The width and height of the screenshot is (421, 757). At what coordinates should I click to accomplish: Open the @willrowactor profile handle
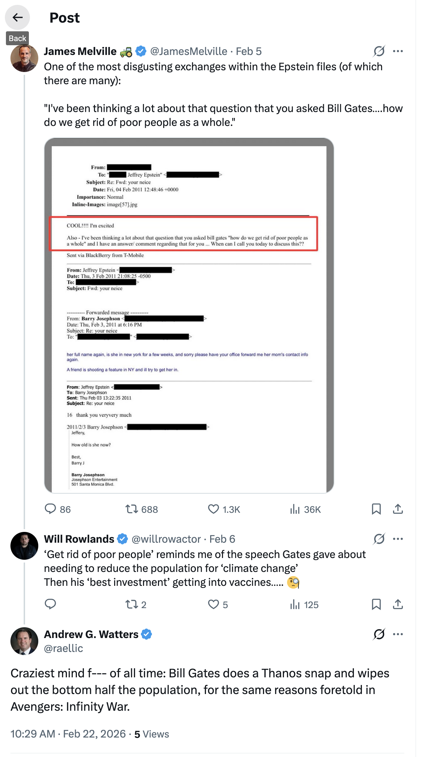[166, 539]
